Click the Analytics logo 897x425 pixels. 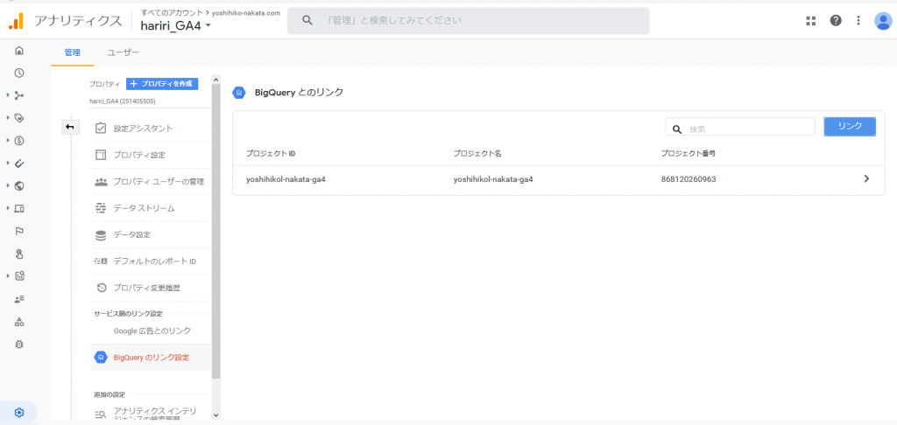[17, 21]
